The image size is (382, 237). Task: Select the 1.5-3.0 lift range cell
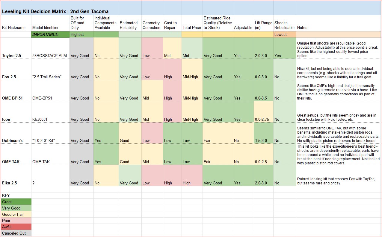coord(264,133)
